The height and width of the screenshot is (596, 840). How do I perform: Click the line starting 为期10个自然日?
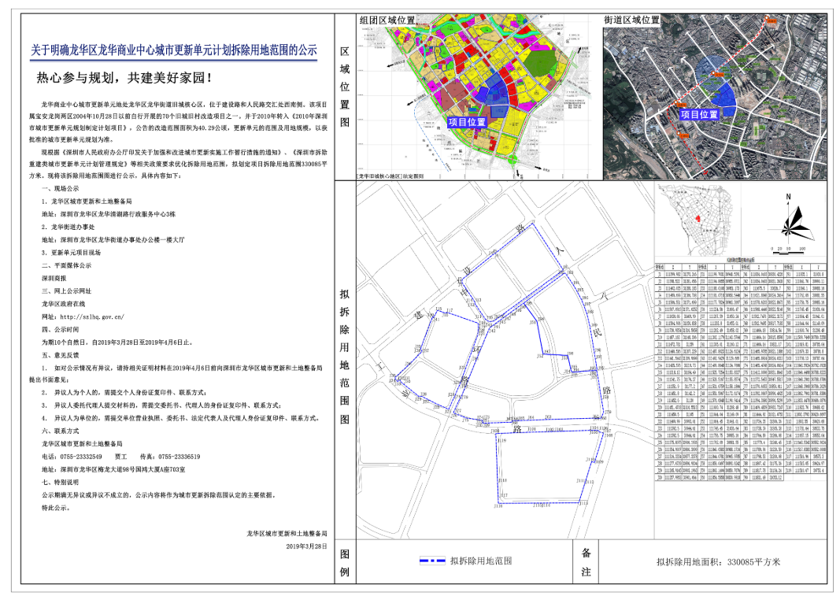coord(117,342)
